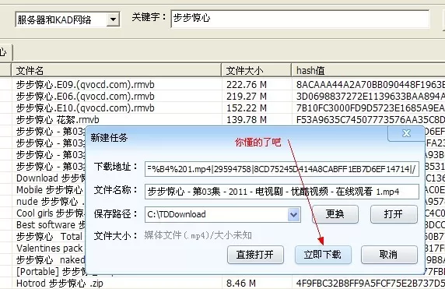
Task: Click hash starting with 8ACAAA44A2A70
Action: coord(370,85)
